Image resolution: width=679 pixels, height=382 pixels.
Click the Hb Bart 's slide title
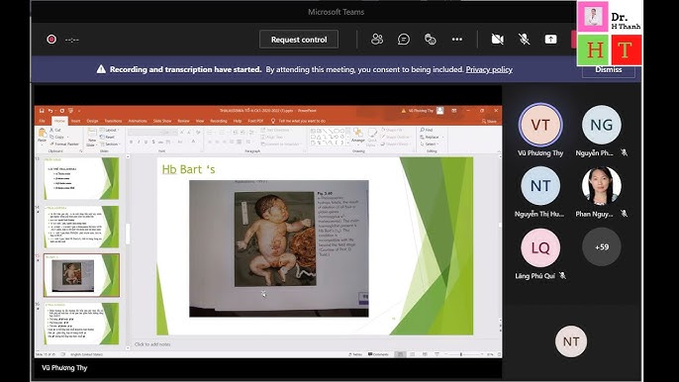coord(188,169)
